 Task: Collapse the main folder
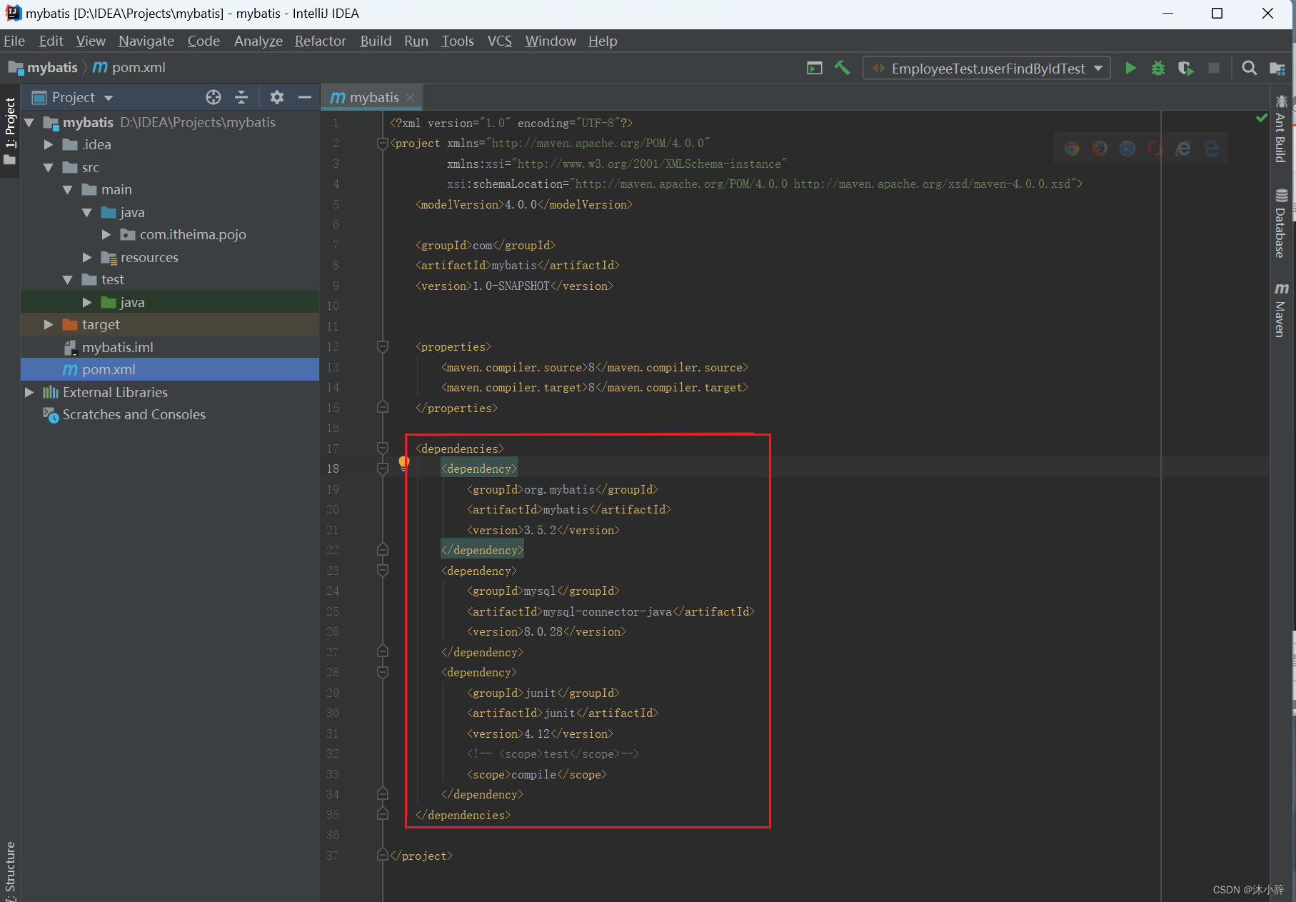[x=68, y=190]
